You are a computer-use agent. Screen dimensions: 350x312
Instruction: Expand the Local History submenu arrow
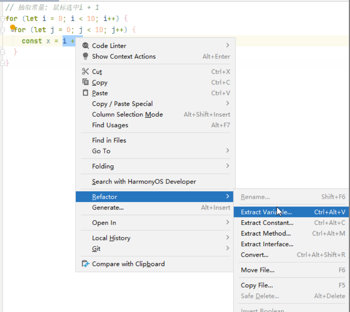tap(227, 237)
